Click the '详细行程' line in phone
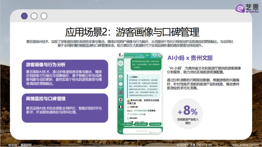The width and height of the screenshot is (262, 147). coord(133,107)
